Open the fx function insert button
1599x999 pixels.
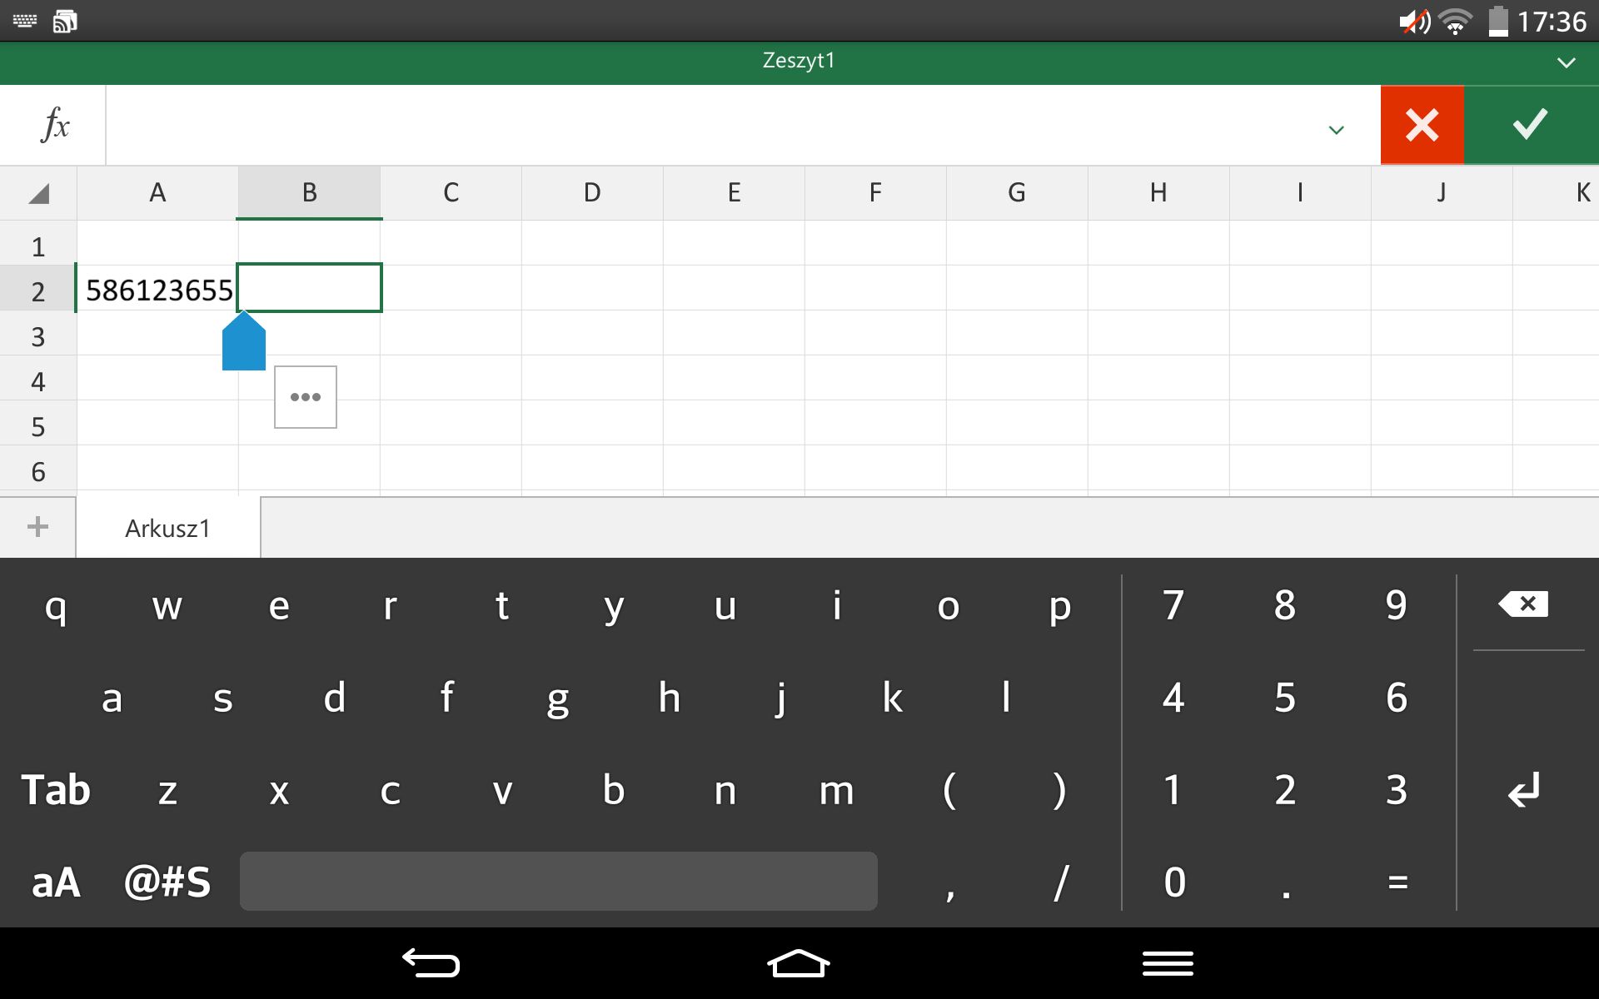pos(54,125)
